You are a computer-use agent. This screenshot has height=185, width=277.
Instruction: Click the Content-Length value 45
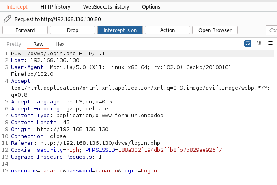click(66, 122)
